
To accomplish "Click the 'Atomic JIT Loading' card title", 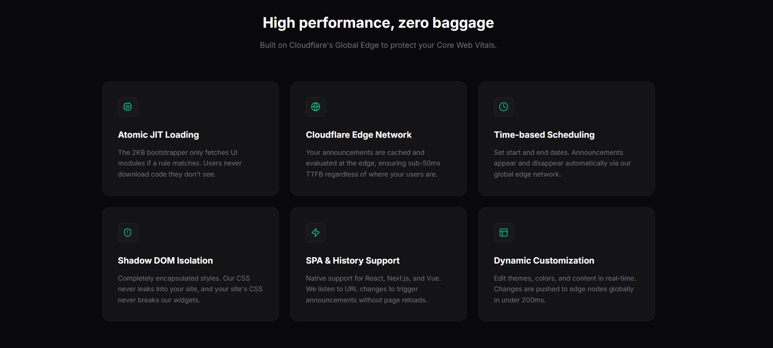I will click(x=159, y=135).
